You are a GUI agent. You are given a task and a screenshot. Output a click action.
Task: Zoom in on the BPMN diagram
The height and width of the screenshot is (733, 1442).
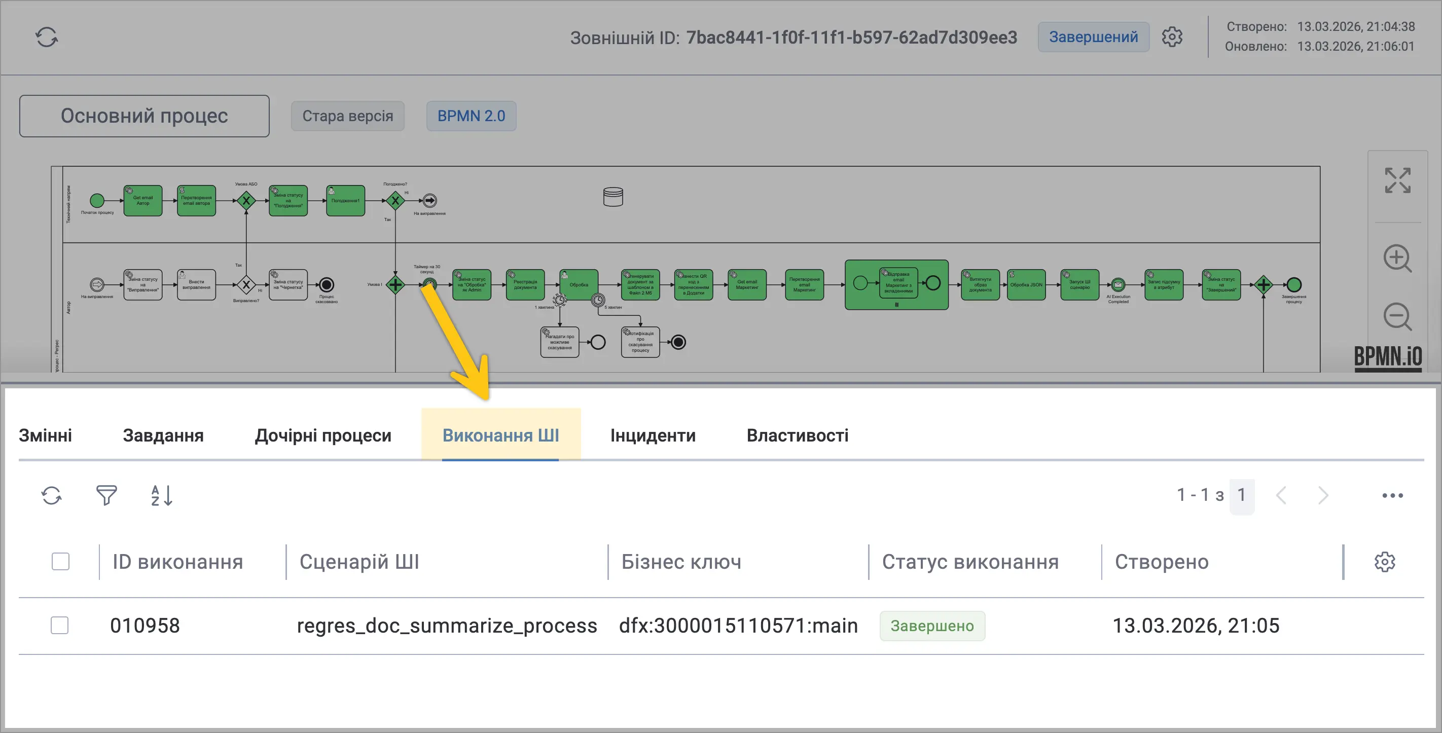[x=1397, y=258]
